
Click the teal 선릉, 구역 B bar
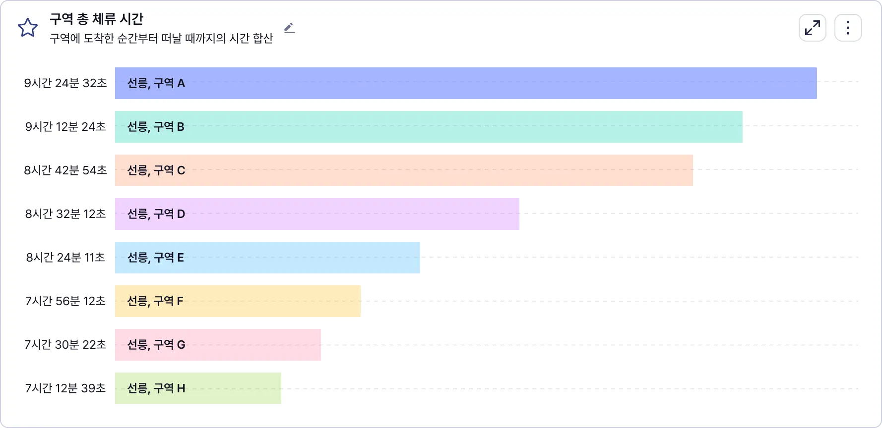(428, 127)
